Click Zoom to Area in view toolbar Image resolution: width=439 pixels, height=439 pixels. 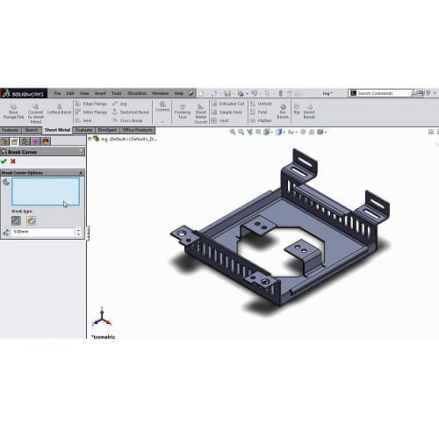pyautogui.click(x=241, y=132)
